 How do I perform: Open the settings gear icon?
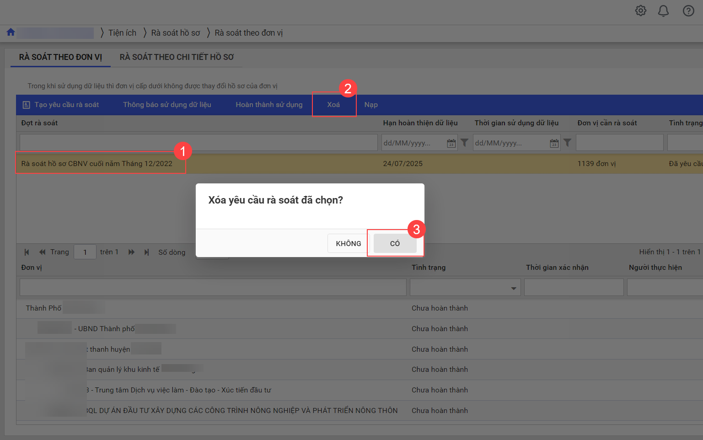pyautogui.click(x=640, y=11)
